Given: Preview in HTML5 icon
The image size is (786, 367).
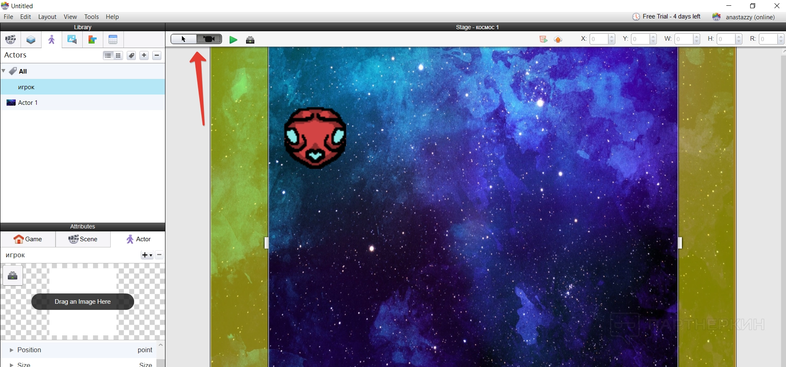Looking at the screenshot, I should [543, 39].
